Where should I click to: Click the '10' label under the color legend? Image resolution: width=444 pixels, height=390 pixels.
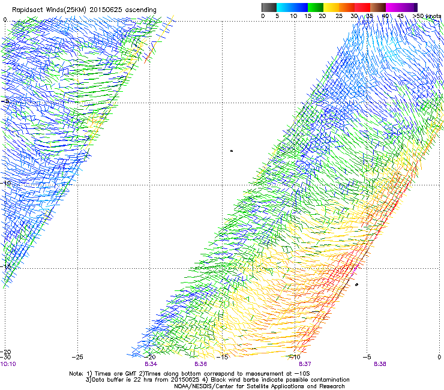tap(293, 16)
